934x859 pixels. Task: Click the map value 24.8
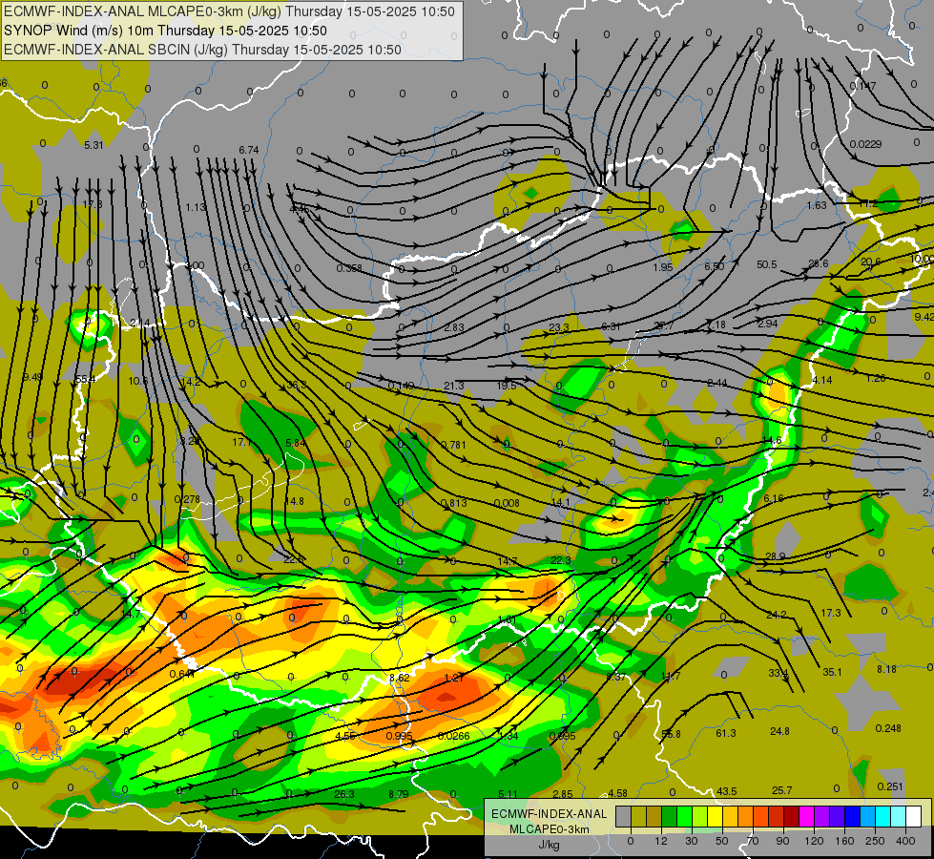pyautogui.click(x=779, y=731)
